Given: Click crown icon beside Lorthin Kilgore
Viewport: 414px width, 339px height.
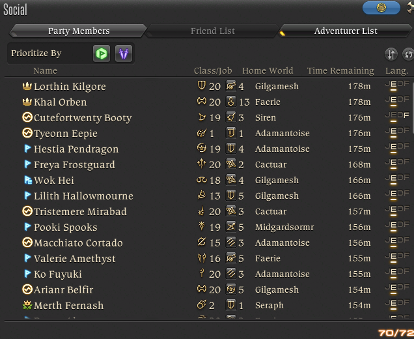Looking at the screenshot, I should (x=27, y=87).
